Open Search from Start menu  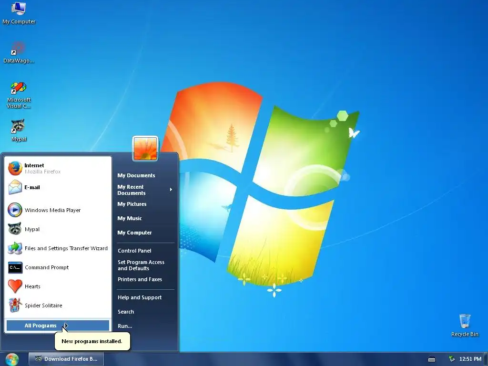(126, 312)
